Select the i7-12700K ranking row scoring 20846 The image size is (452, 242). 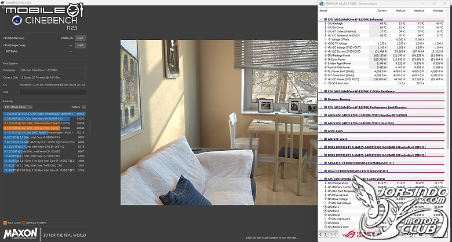45,128
